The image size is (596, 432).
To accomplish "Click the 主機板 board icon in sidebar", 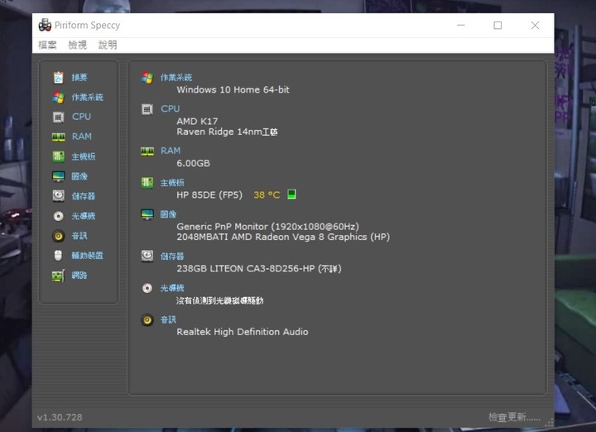I will [x=58, y=156].
